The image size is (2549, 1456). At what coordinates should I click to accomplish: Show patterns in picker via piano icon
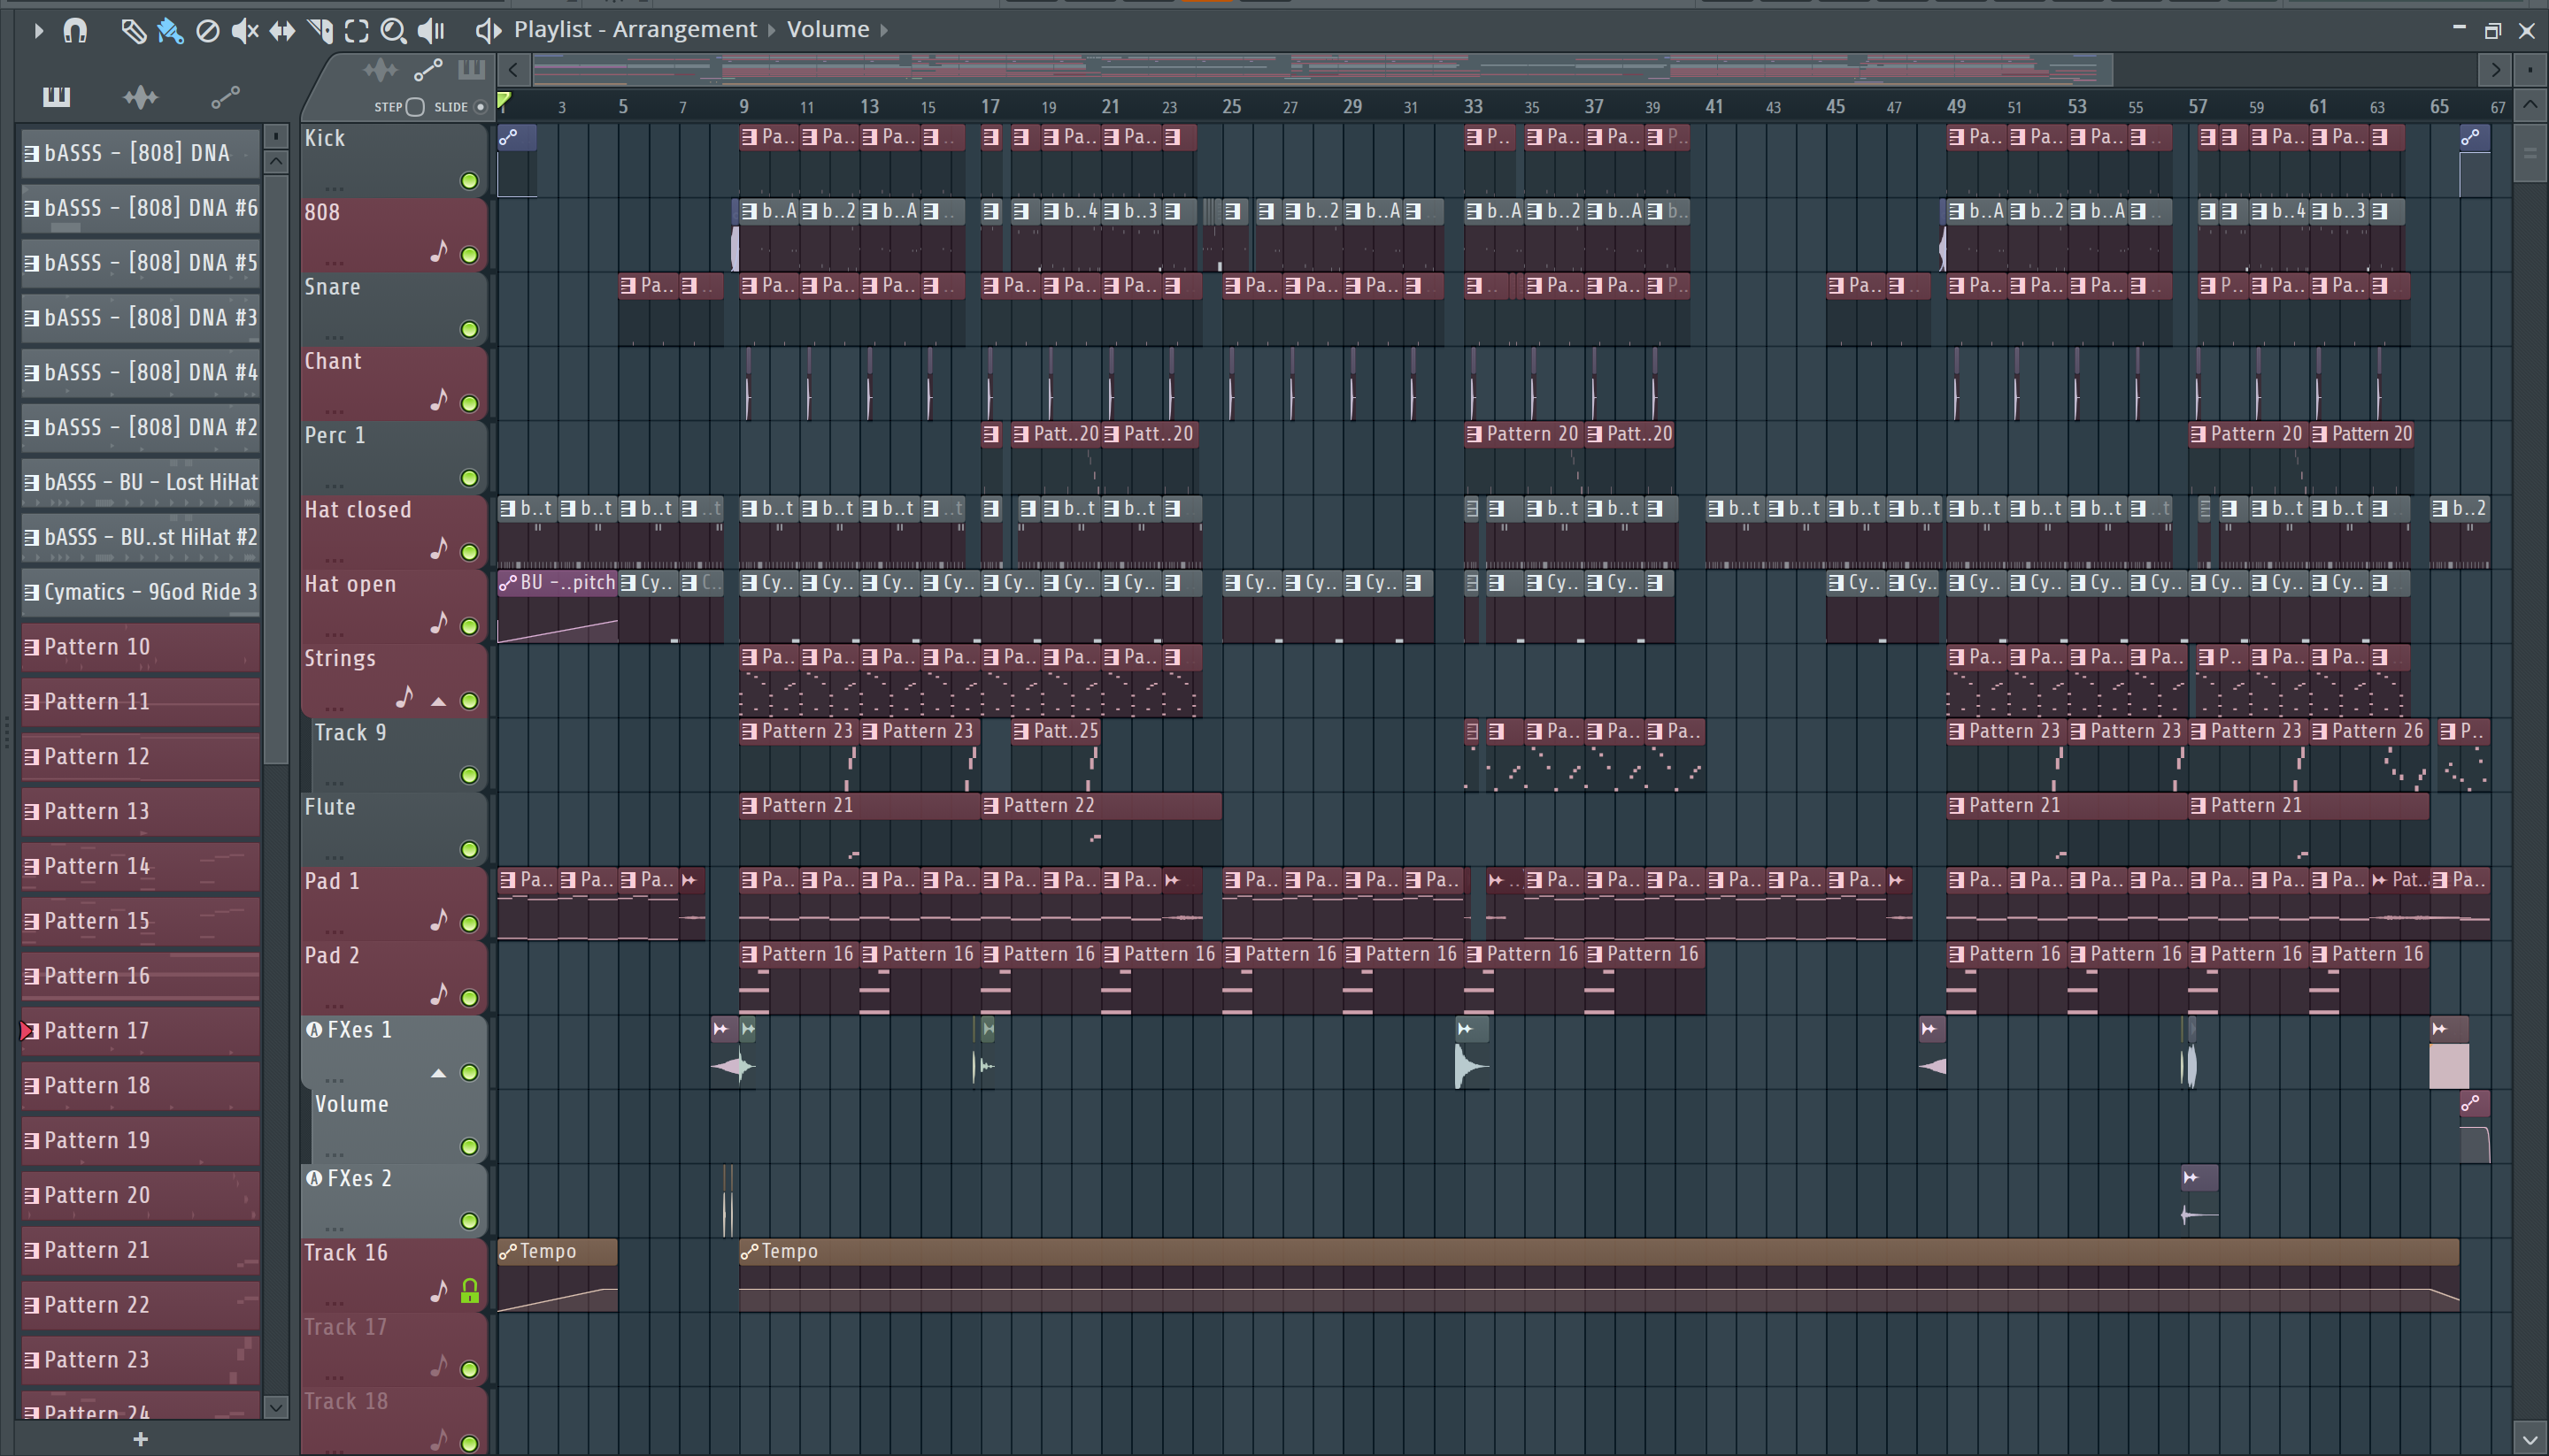pos(56,96)
